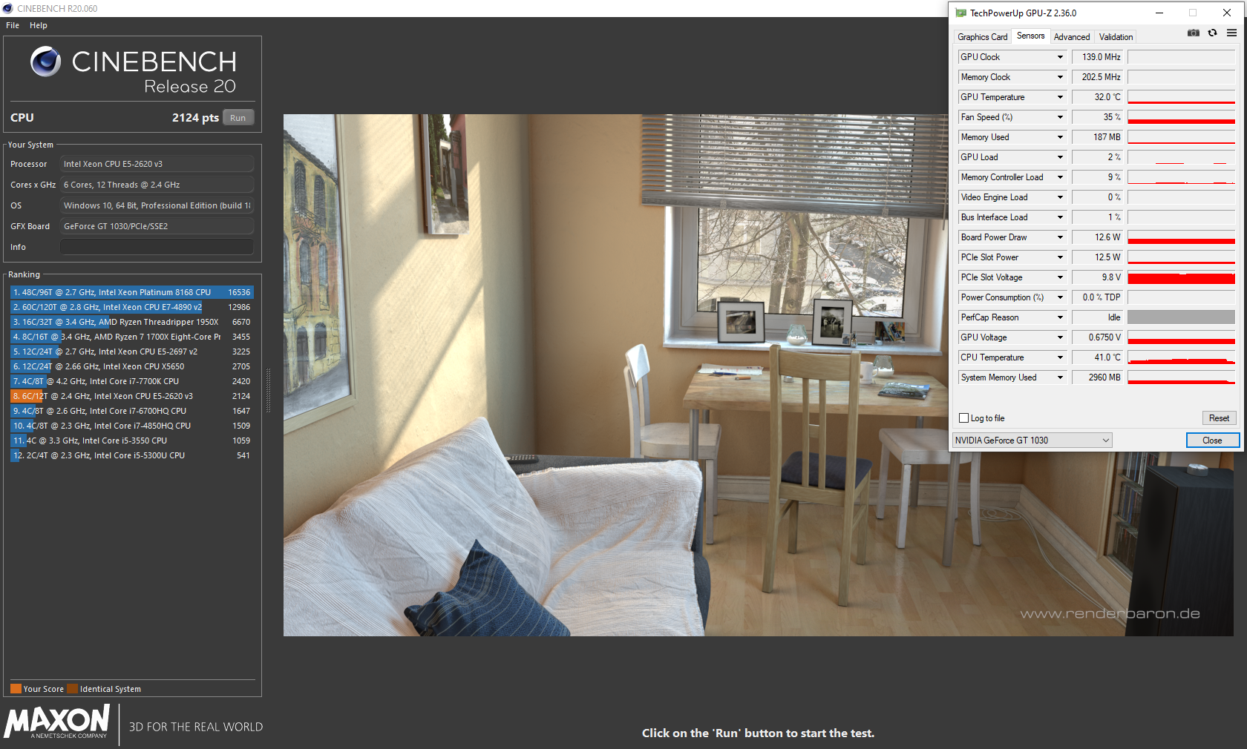The width and height of the screenshot is (1247, 749).
Task: Enable the Log to file checkbox
Action: (x=964, y=418)
